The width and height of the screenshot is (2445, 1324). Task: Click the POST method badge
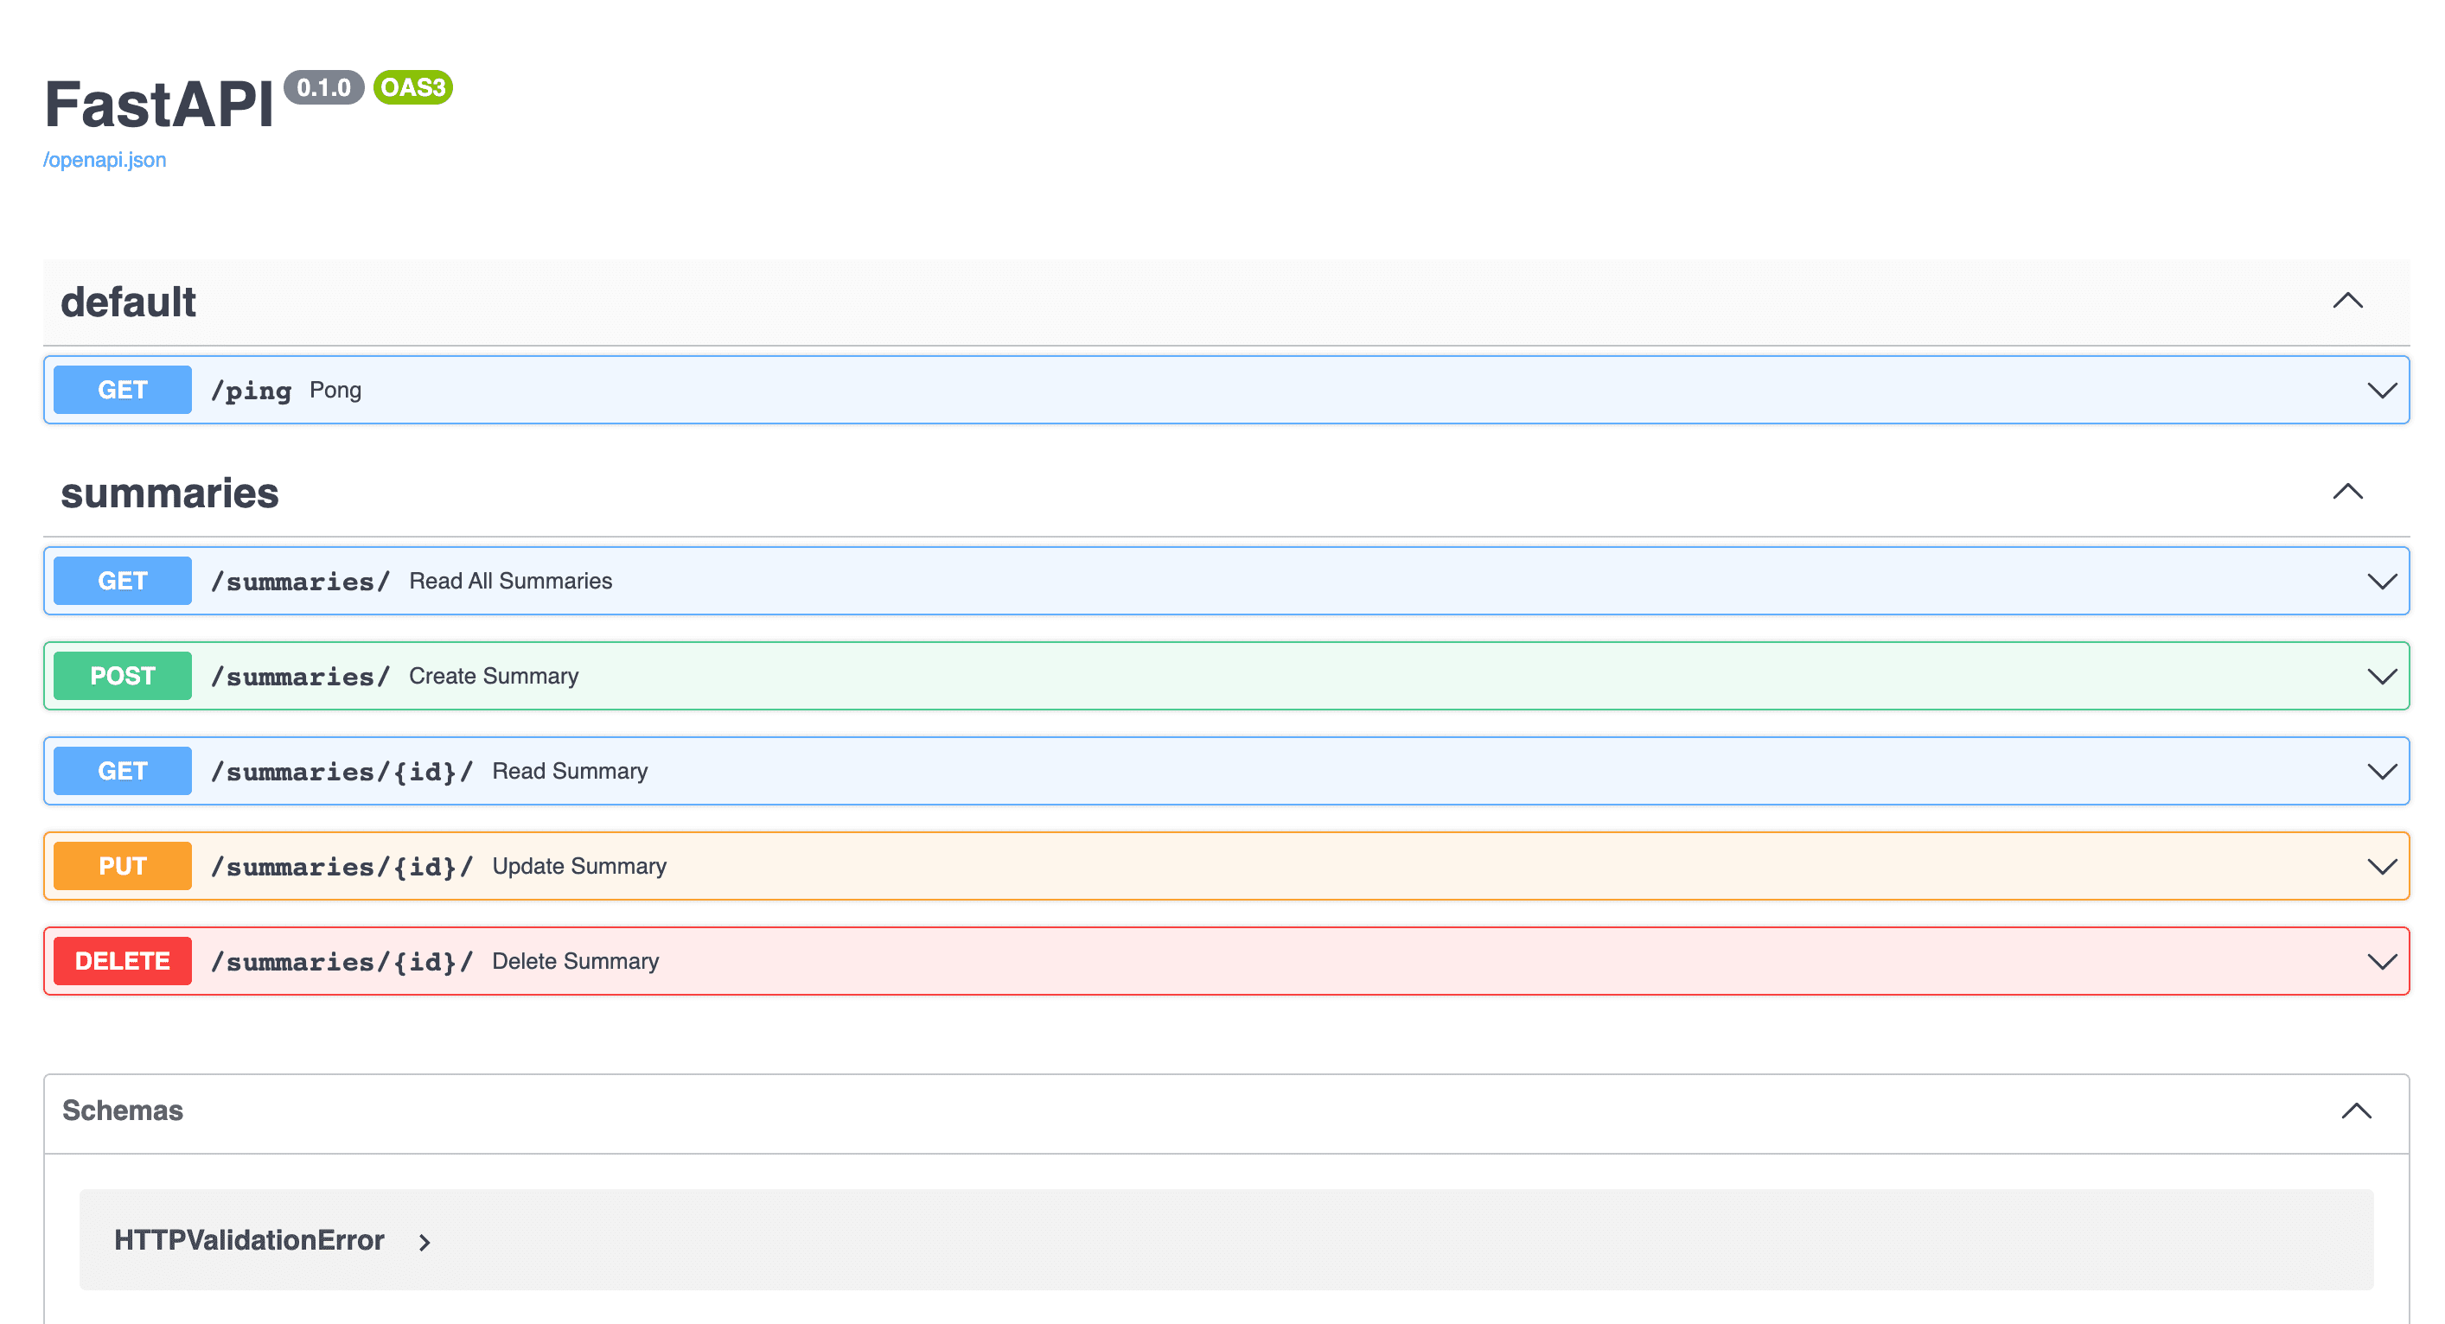click(x=123, y=676)
